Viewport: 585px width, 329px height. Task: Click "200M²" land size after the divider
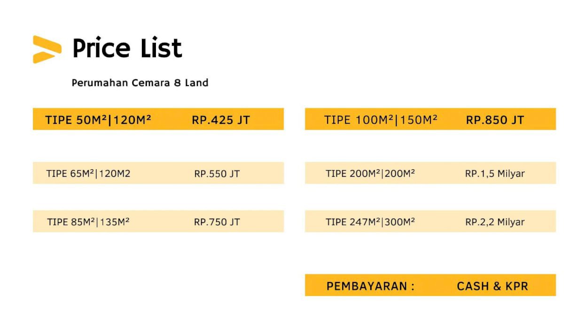click(400, 174)
